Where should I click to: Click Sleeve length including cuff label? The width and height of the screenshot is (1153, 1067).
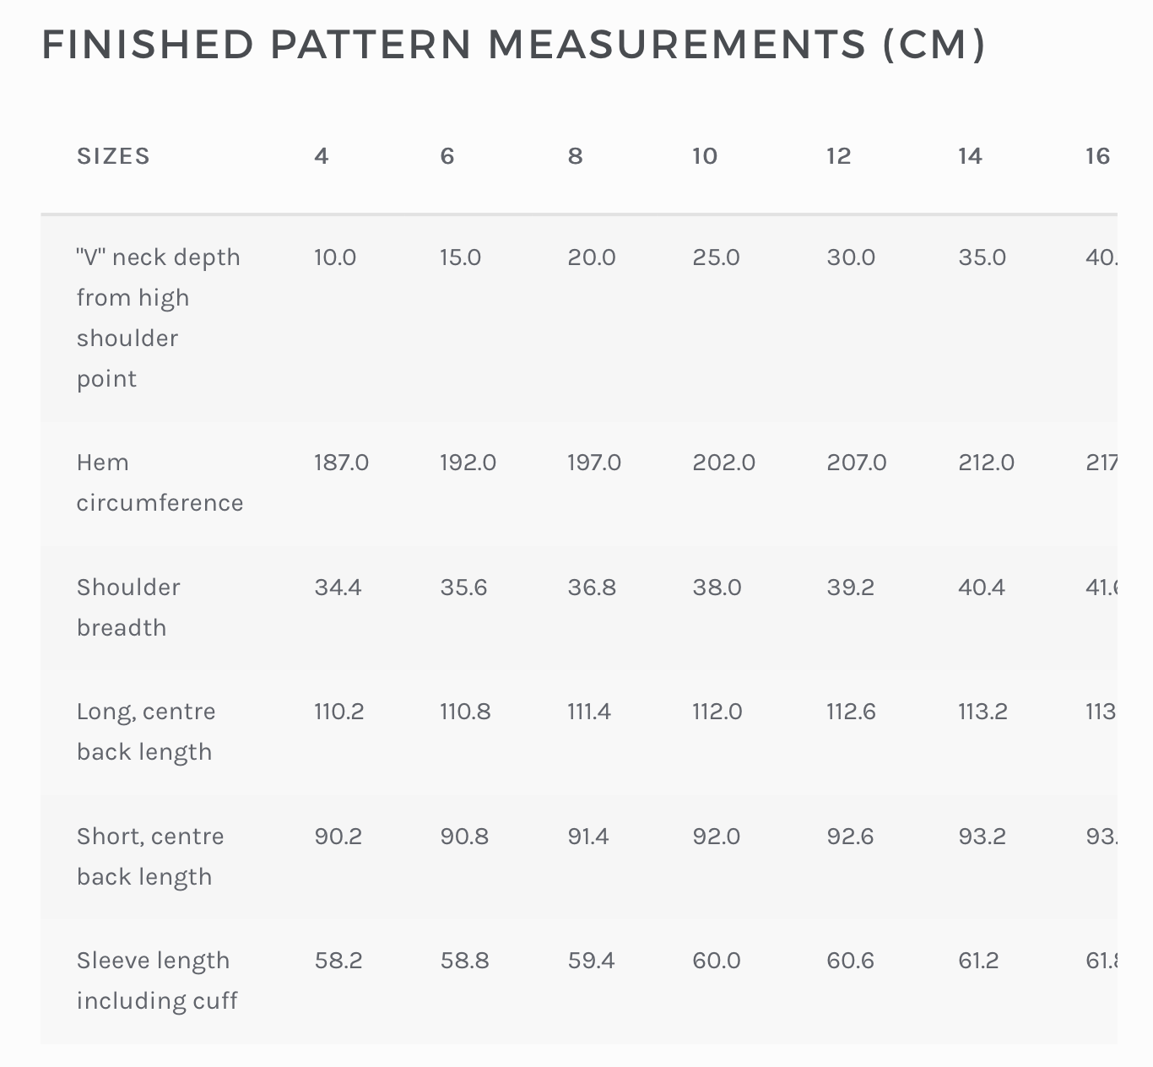(157, 980)
